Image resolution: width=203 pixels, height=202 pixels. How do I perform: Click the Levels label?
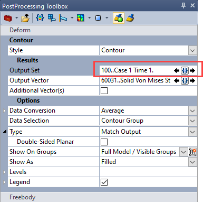tap(18, 172)
